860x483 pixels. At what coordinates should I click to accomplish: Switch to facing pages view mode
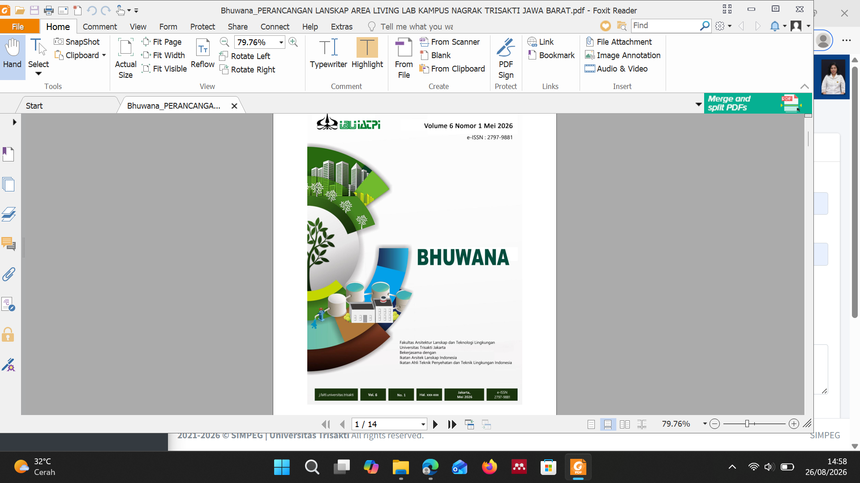[625, 424]
